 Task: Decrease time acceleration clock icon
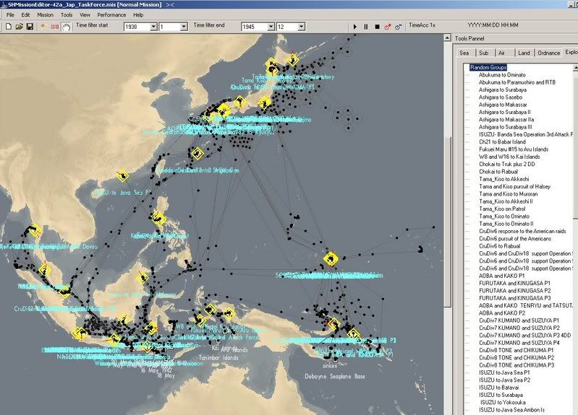coord(398,27)
